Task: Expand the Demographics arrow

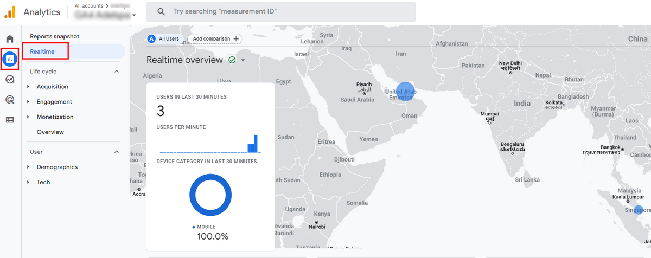Action: (28, 167)
